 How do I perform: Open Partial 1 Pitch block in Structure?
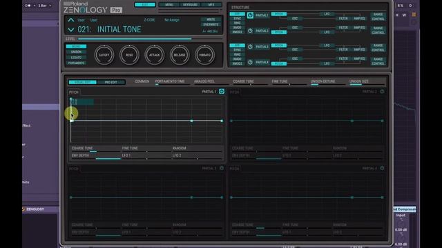pos(279,14)
